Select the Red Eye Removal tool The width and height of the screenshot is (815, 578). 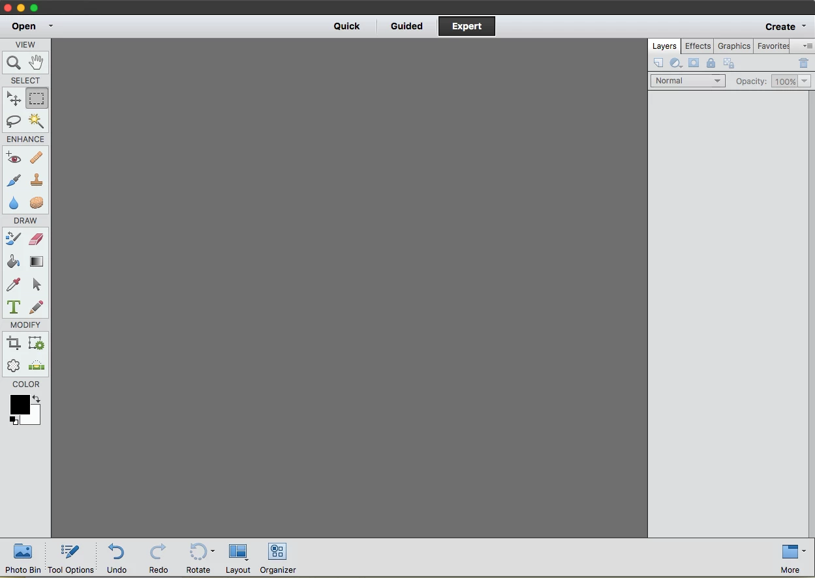(14, 158)
